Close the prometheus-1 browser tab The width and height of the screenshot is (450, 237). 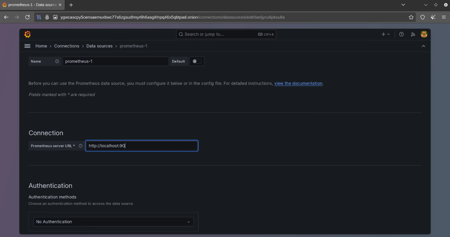pos(60,5)
